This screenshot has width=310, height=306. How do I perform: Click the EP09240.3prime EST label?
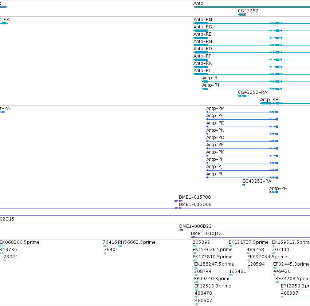(212, 279)
